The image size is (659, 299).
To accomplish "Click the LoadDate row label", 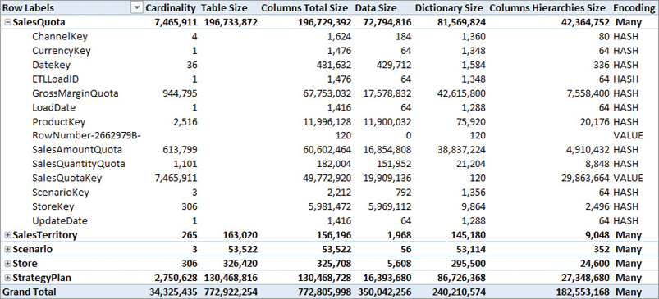I will [54, 108].
